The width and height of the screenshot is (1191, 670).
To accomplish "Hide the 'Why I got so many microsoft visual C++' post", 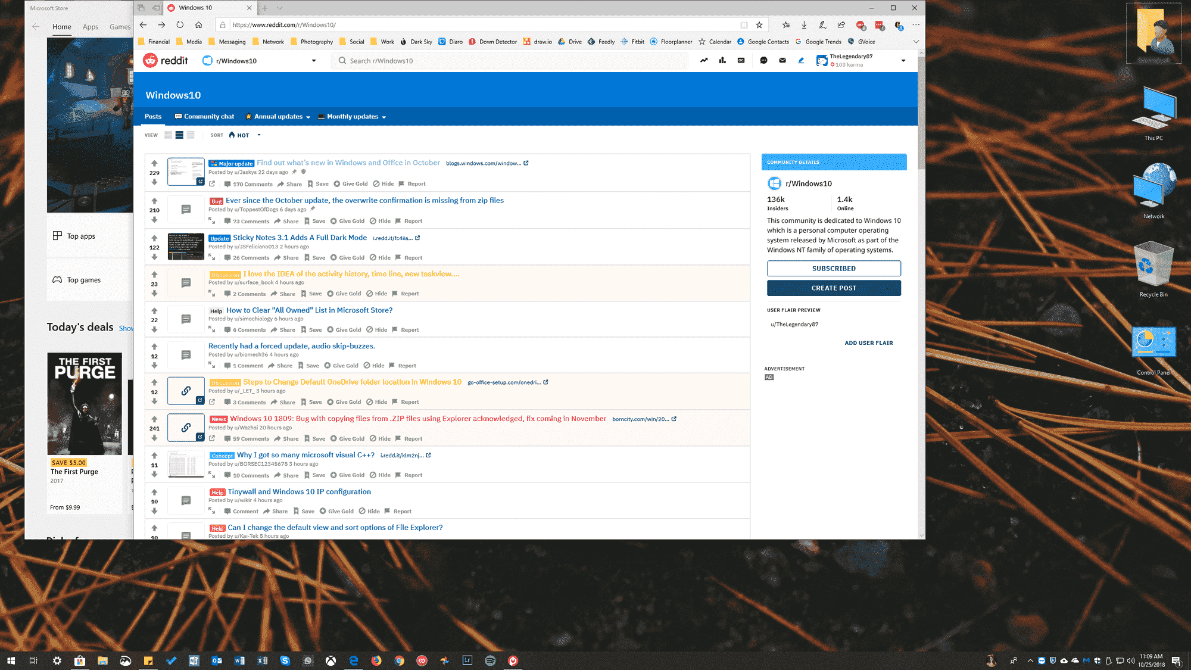I will pyautogui.click(x=380, y=475).
